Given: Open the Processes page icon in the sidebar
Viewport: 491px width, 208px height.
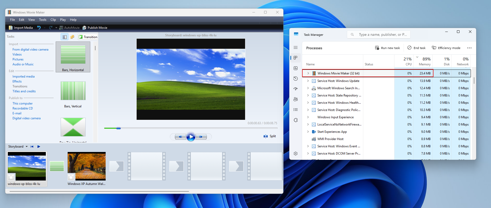Looking at the screenshot, I should [296, 58].
